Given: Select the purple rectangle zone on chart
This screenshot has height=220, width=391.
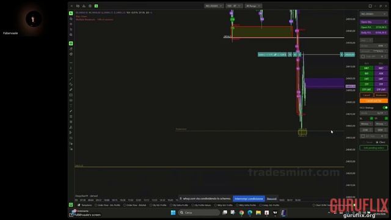Looking at the screenshot, I should coord(324,83).
